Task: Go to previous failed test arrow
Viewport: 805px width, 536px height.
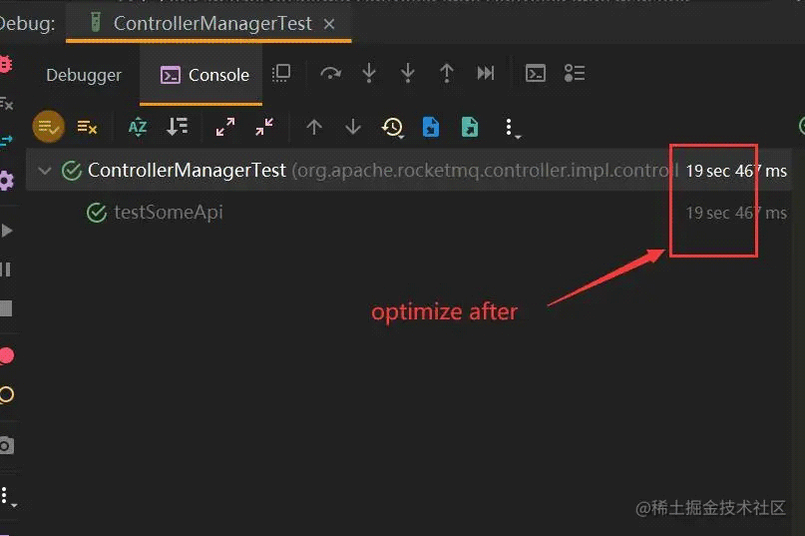Action: pyautogui.click(x=314, y=127)
